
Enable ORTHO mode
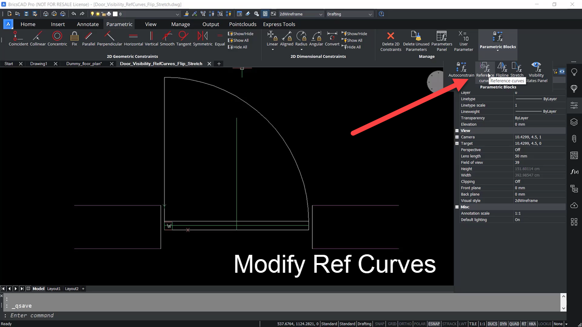405,324
